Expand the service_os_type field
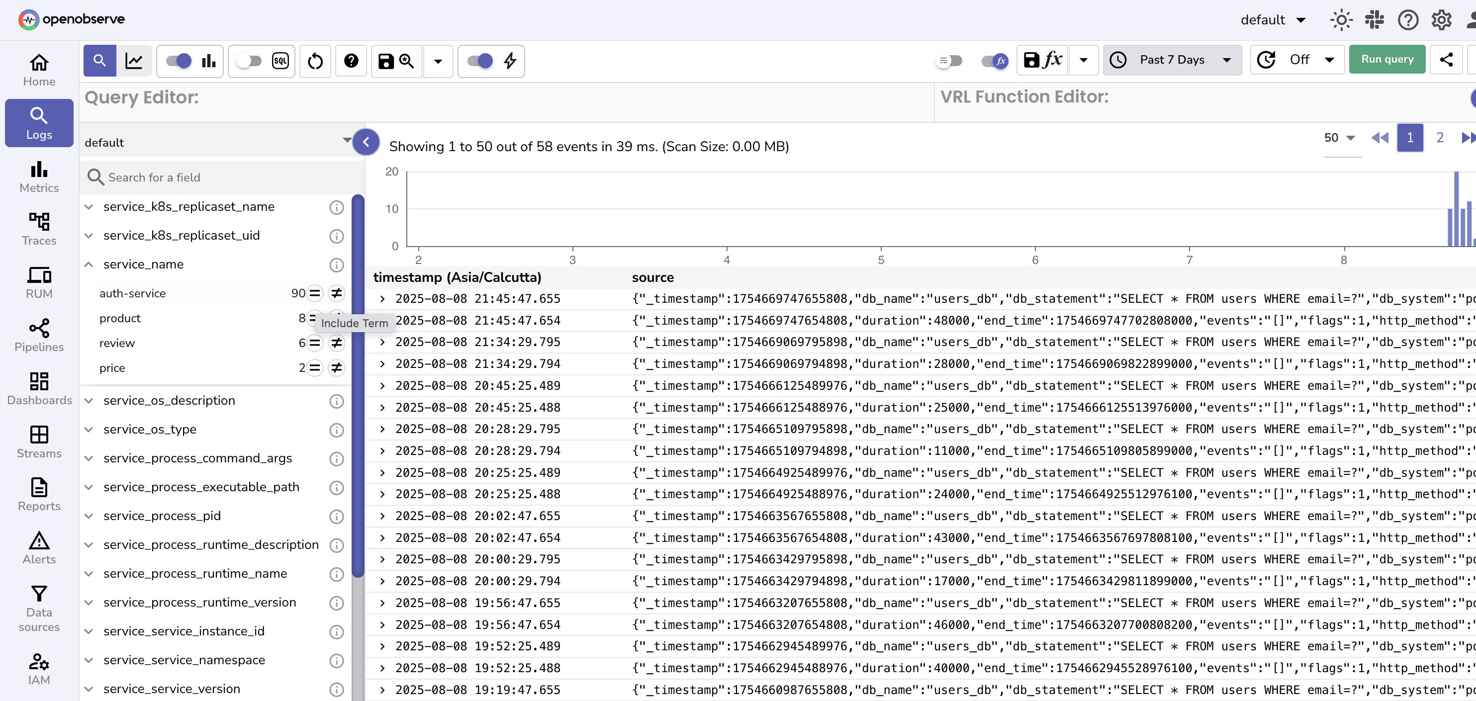Viewport: 1476px width, 701px height. tap(88, 429)
